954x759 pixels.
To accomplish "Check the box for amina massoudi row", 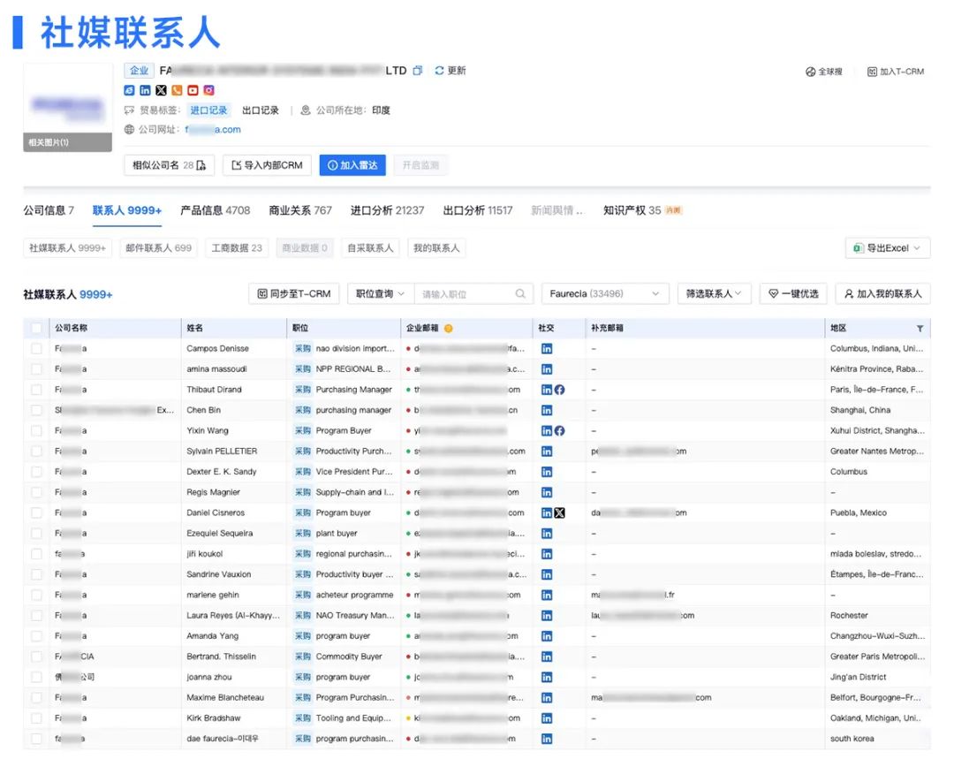I will (36, 368).
